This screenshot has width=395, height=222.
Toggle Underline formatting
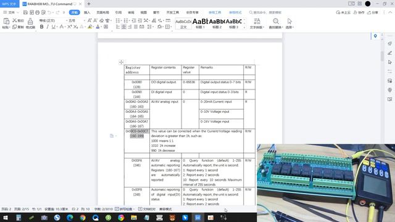[53, 27]
